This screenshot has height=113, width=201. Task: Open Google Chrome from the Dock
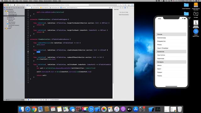(x=34, y=109)
